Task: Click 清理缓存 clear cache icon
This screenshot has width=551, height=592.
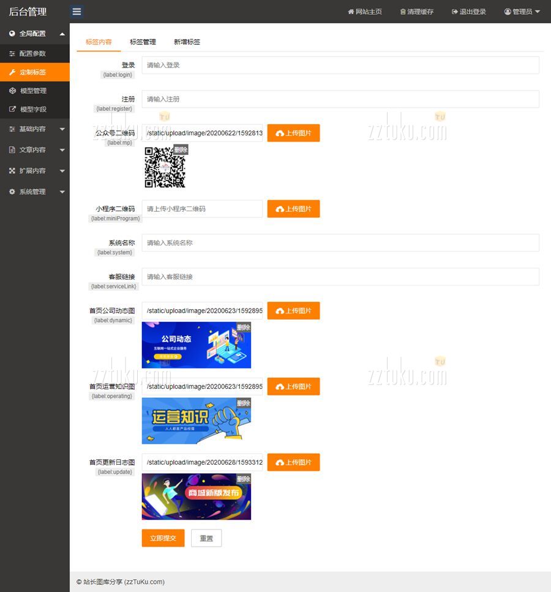Action: (x=403, y=12)
